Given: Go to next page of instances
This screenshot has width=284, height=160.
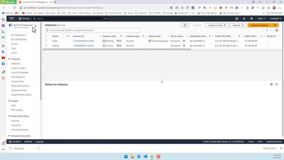Looking at the screenshot, I should (x=271, y=30).
